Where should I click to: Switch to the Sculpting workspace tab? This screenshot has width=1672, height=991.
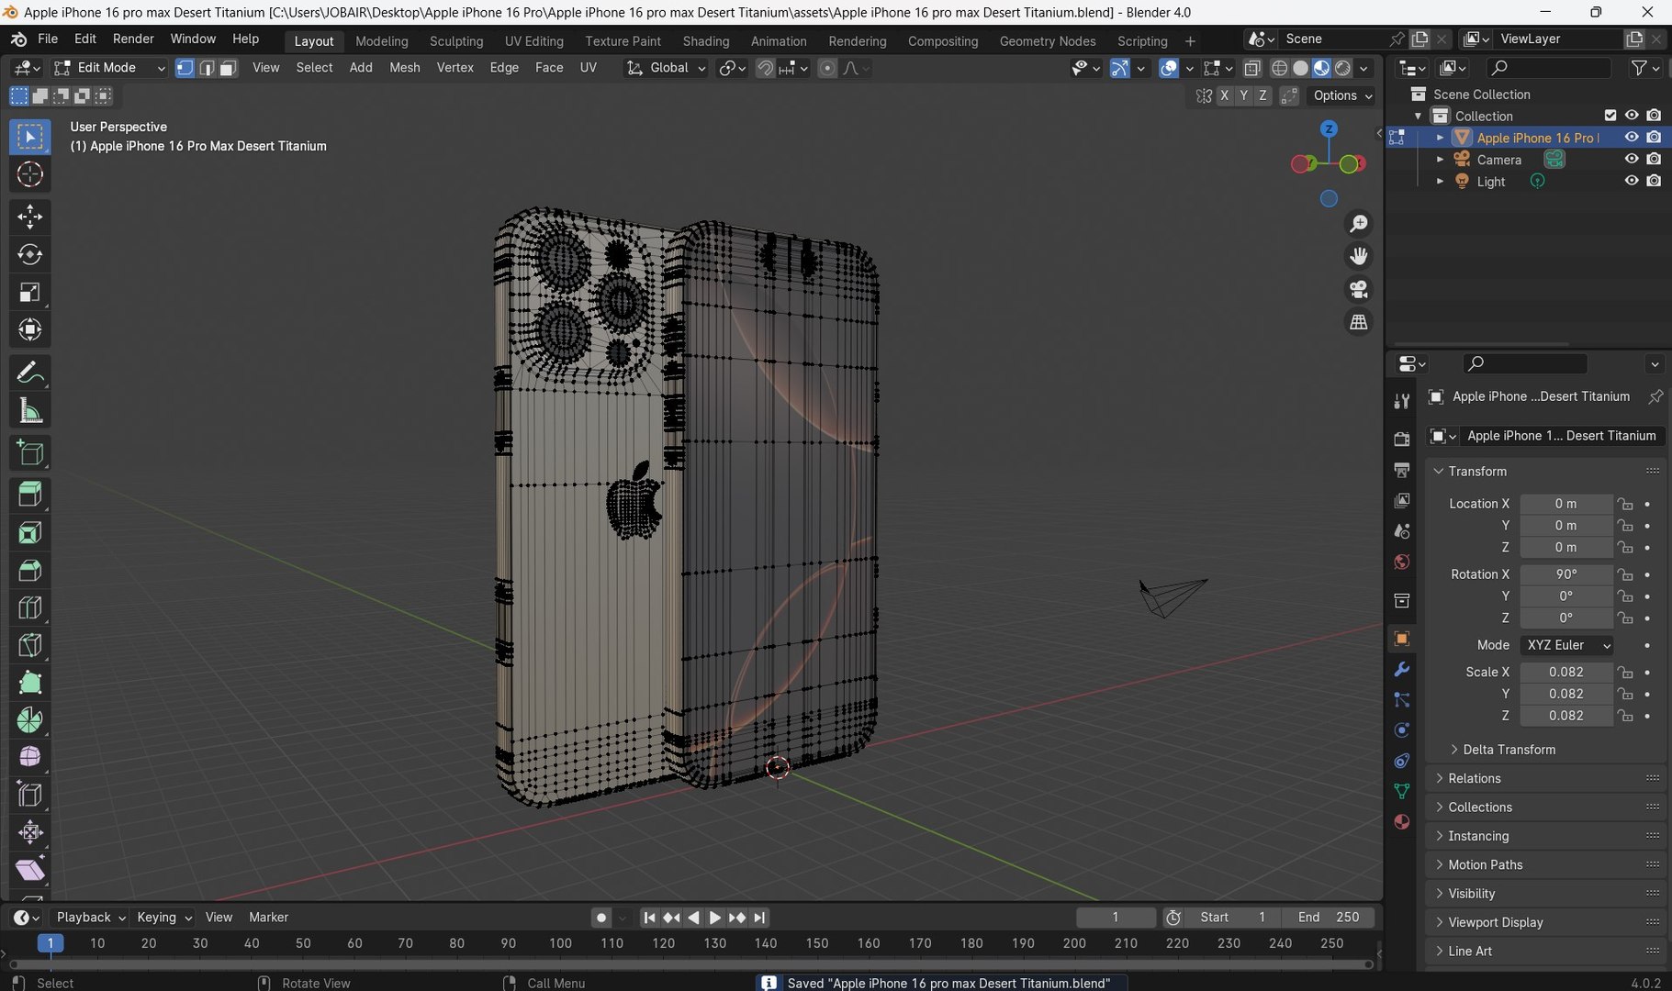tap(456, 41)
